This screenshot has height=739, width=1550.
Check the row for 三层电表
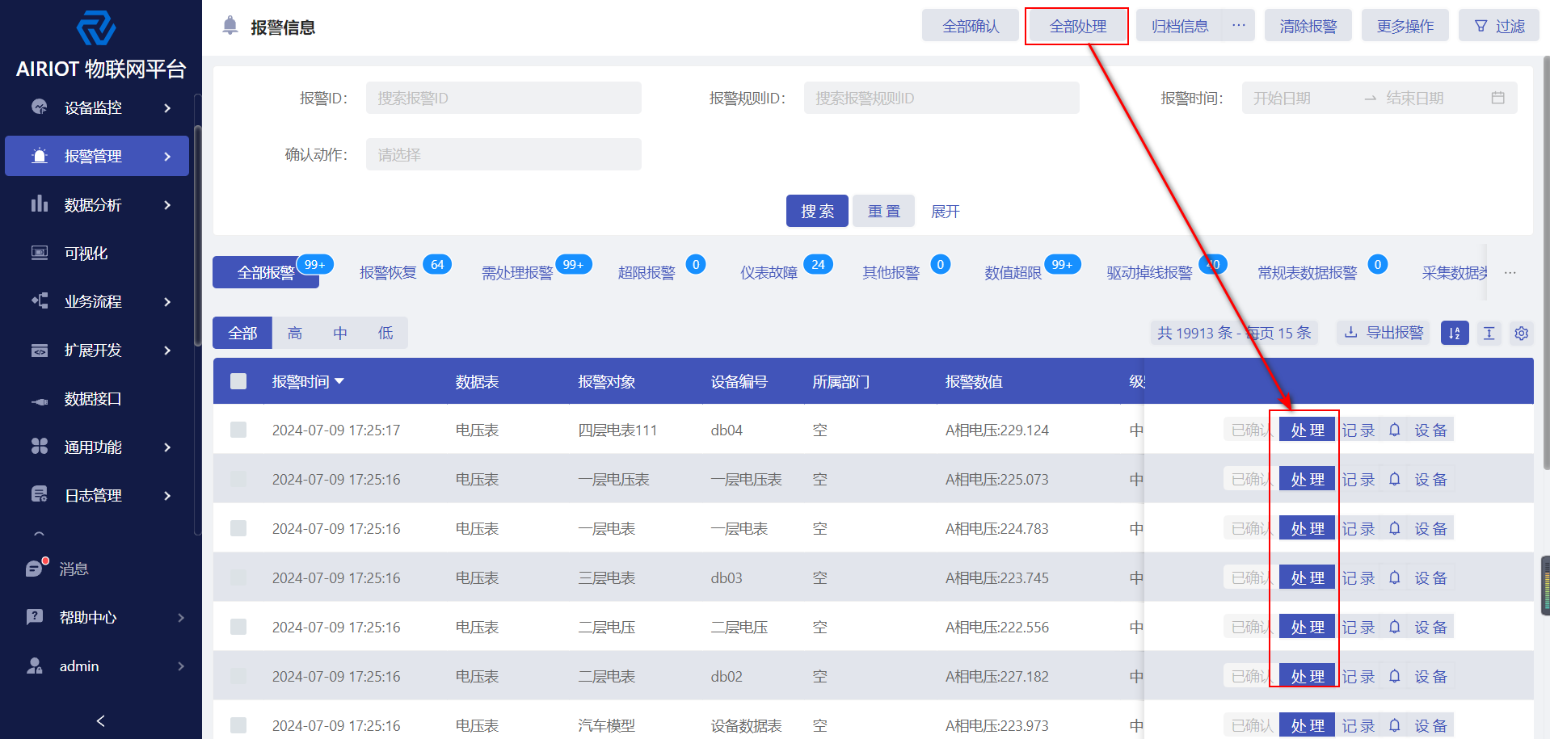point(238,577)
